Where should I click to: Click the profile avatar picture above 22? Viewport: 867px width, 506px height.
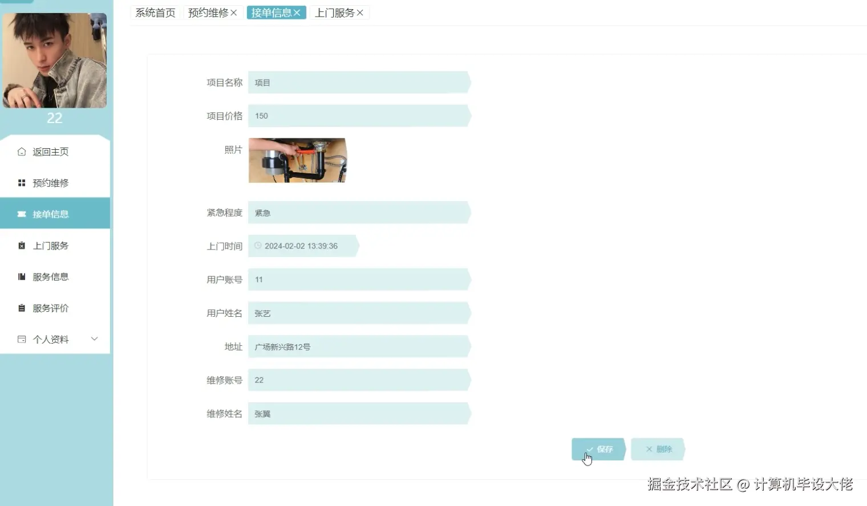[54, 60]
